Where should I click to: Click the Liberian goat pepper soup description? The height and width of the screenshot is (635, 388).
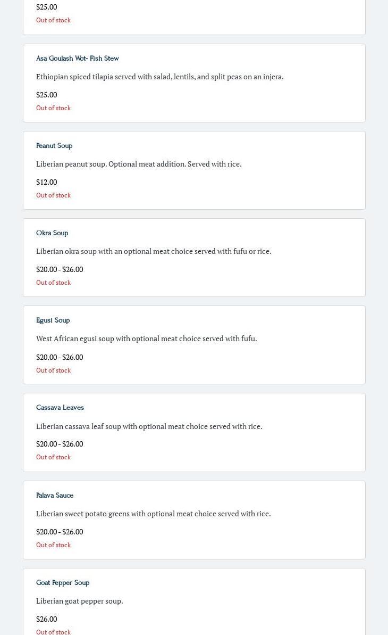(x=79, y=600)
